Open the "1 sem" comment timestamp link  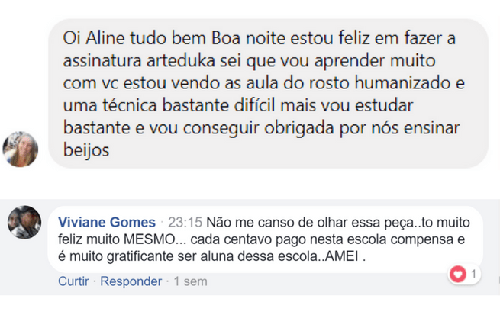point(190,281)
